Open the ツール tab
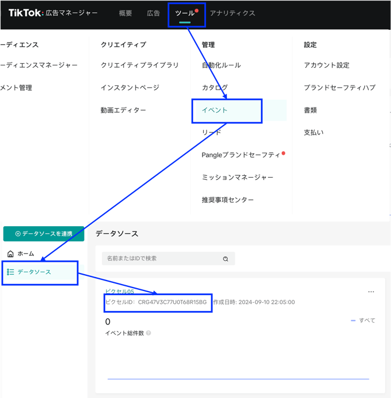391x398 pixels. [x=185, y=13]
